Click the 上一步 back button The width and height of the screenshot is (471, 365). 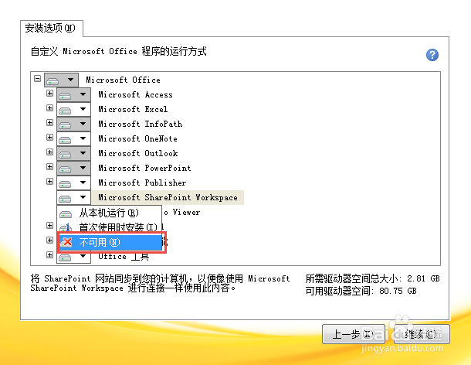tap(354, 334)
